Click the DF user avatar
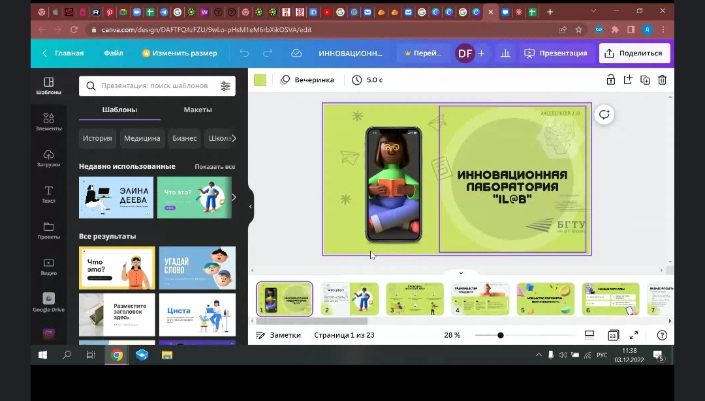 pos(465,53)
